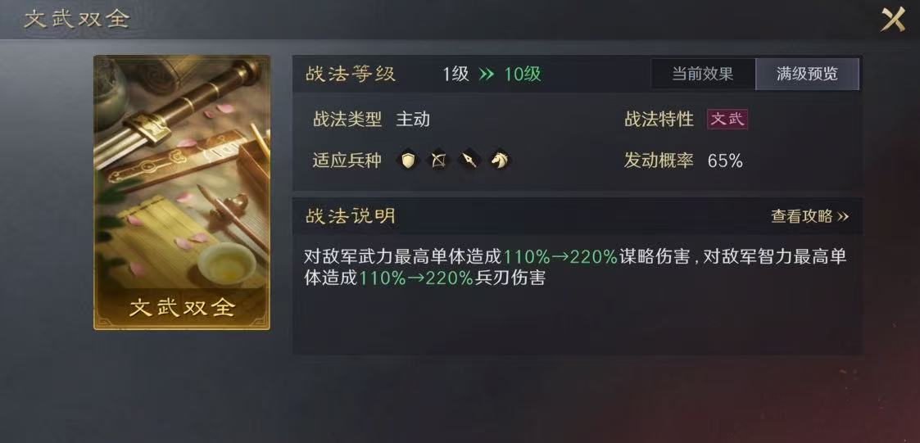Click the 战法等级 header label
Viewport: 920px width, 443px height.
click(351, 75)
